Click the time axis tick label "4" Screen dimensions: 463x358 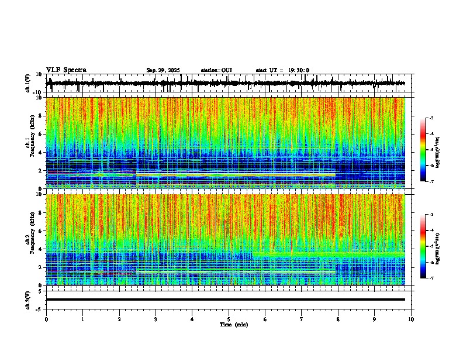(192, 319)
